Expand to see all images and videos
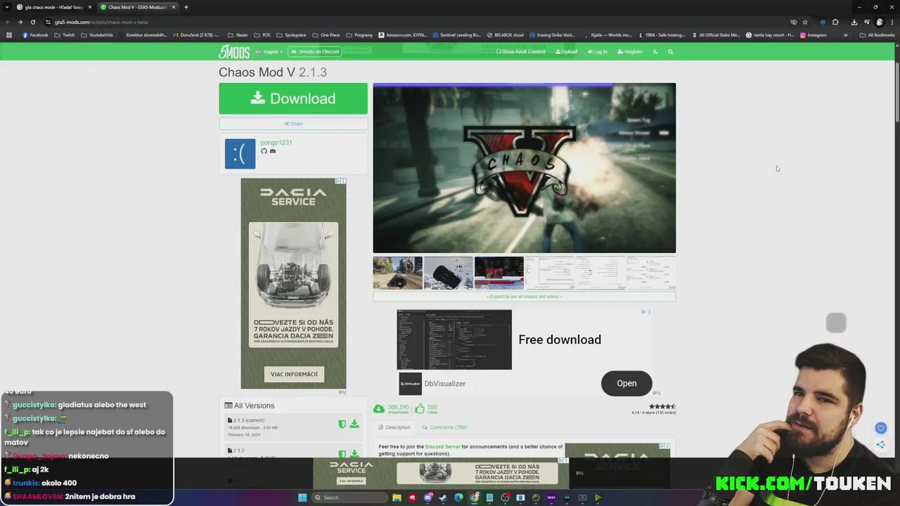900x506 pixels. pos(525,297)
